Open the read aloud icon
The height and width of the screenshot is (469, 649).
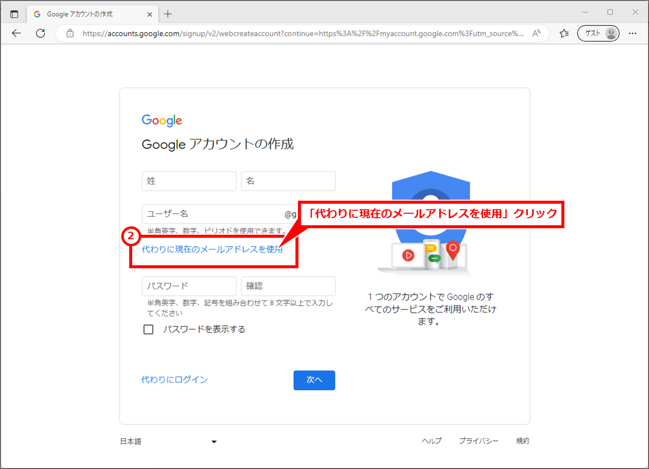click(536, 34)
